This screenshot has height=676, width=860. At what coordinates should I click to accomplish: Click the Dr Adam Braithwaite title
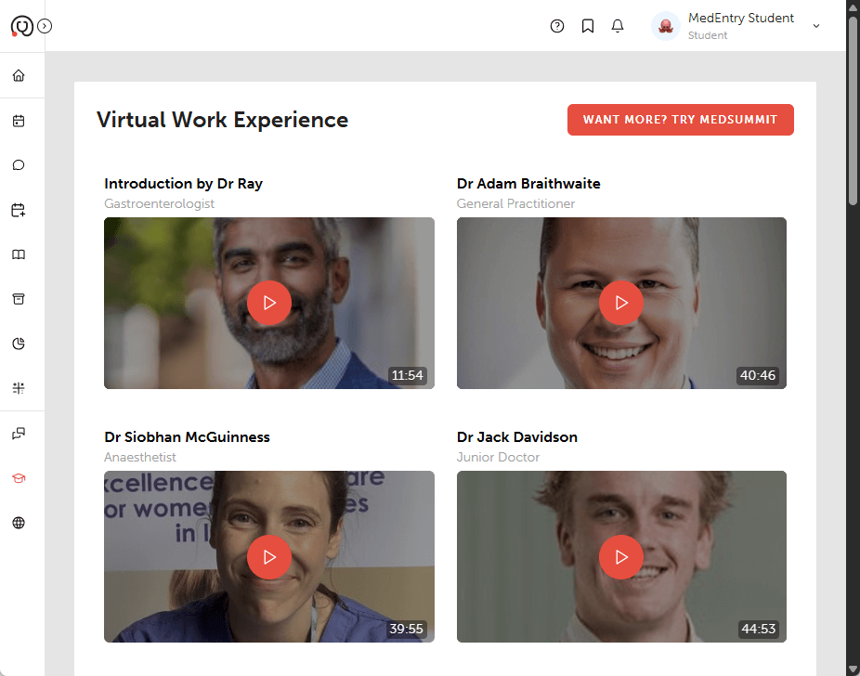click(528, 184)
